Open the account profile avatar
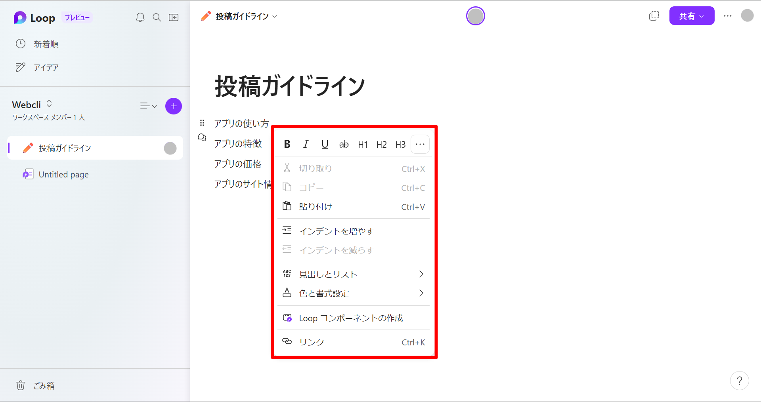 coord(747,15)
